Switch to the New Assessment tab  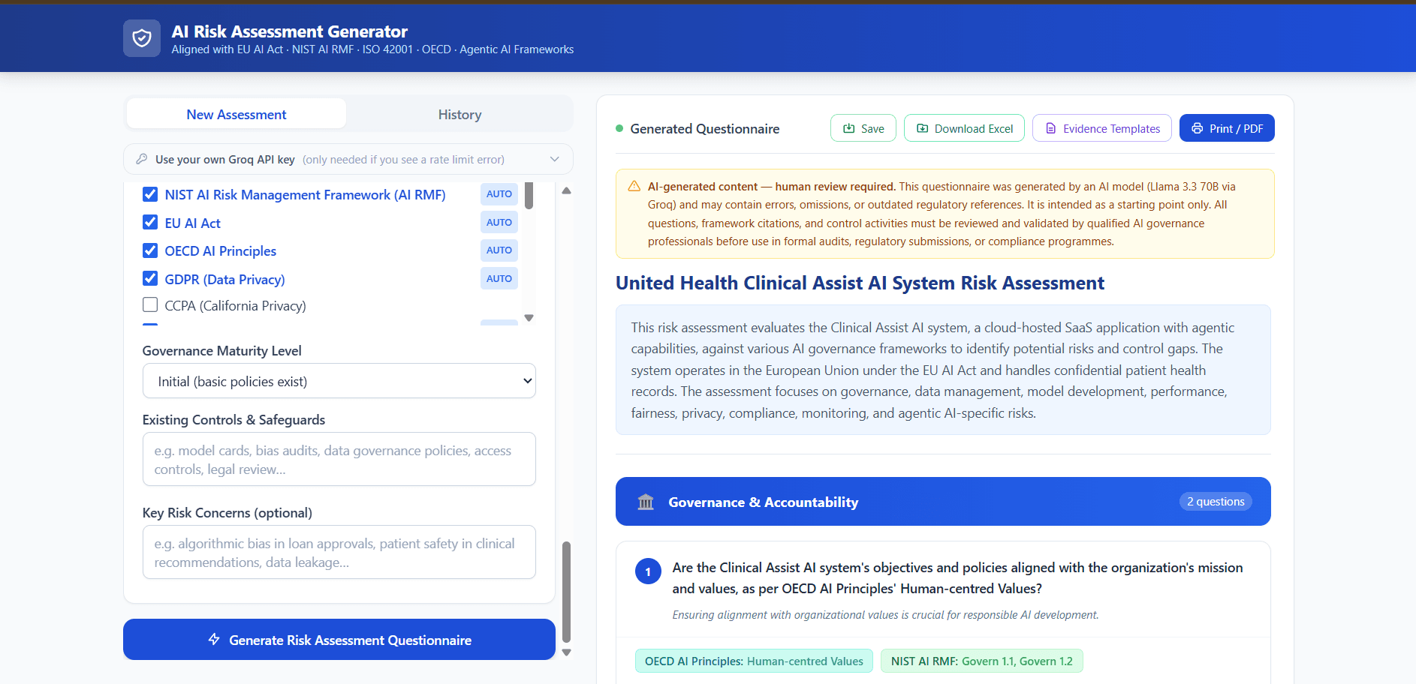coord(237,114)
